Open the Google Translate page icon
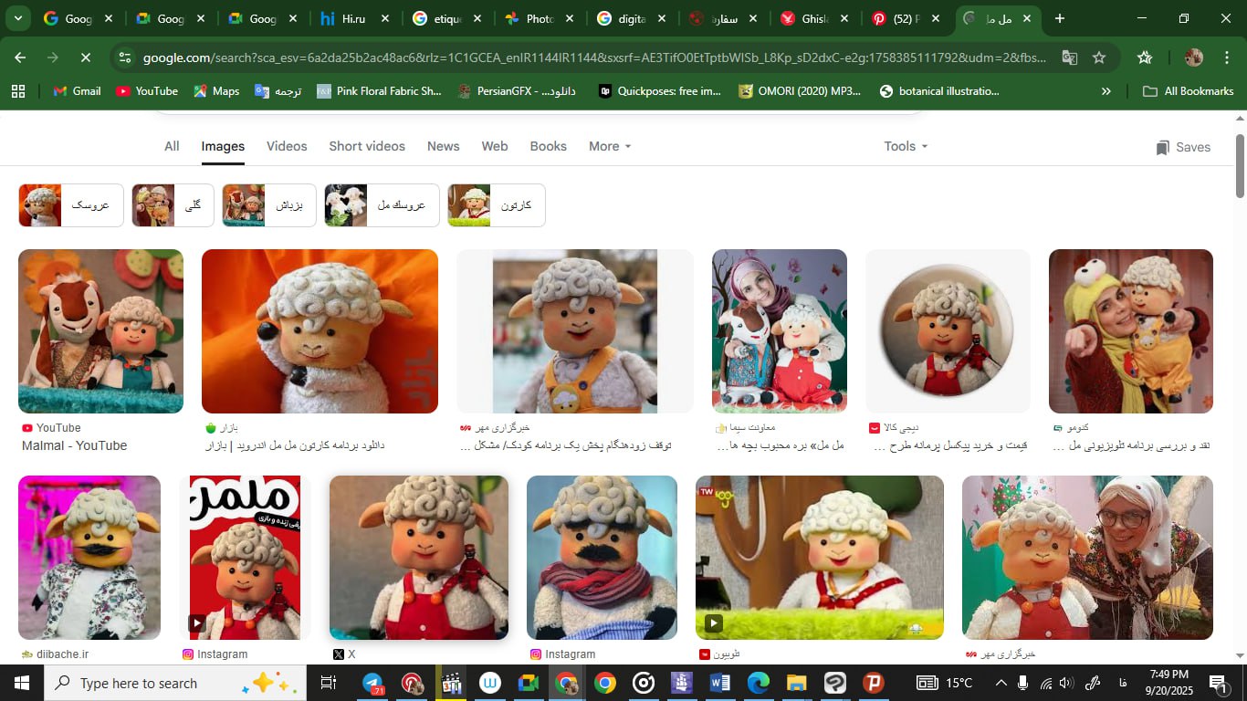Image resolution: width=1247 pixels, height=701 pixels. pyautogui.click(x=1069, y=58)
